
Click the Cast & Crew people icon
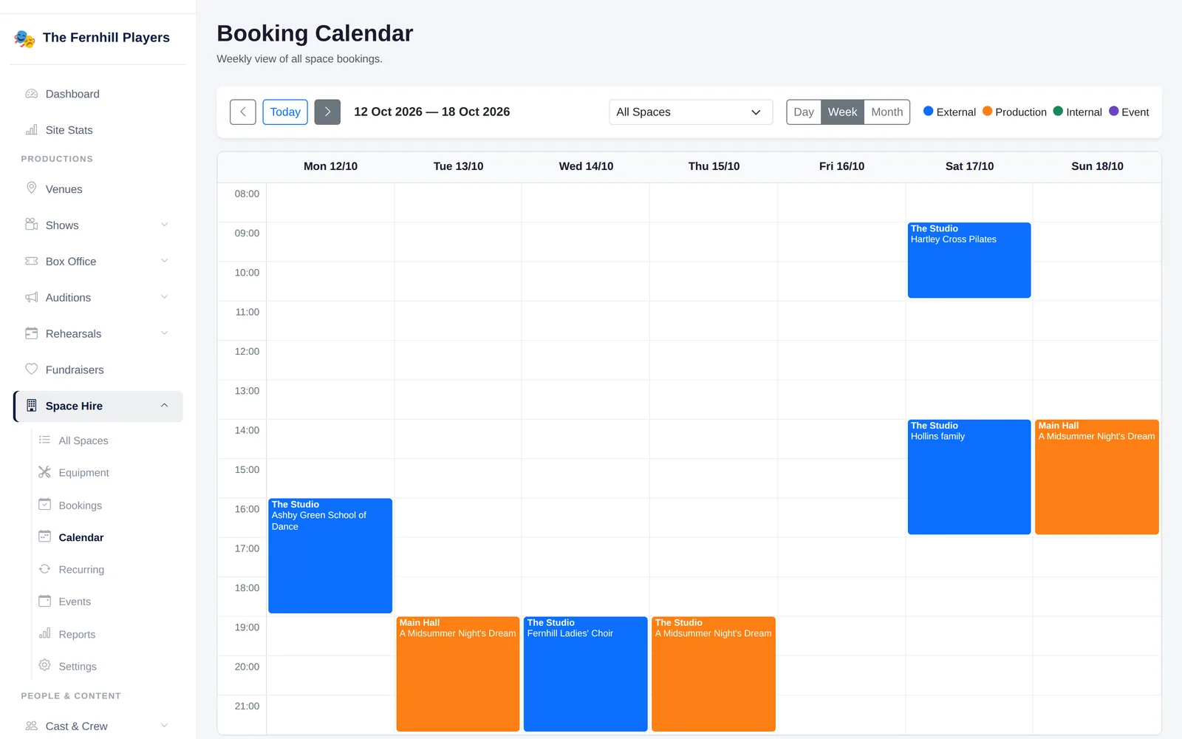31,726
